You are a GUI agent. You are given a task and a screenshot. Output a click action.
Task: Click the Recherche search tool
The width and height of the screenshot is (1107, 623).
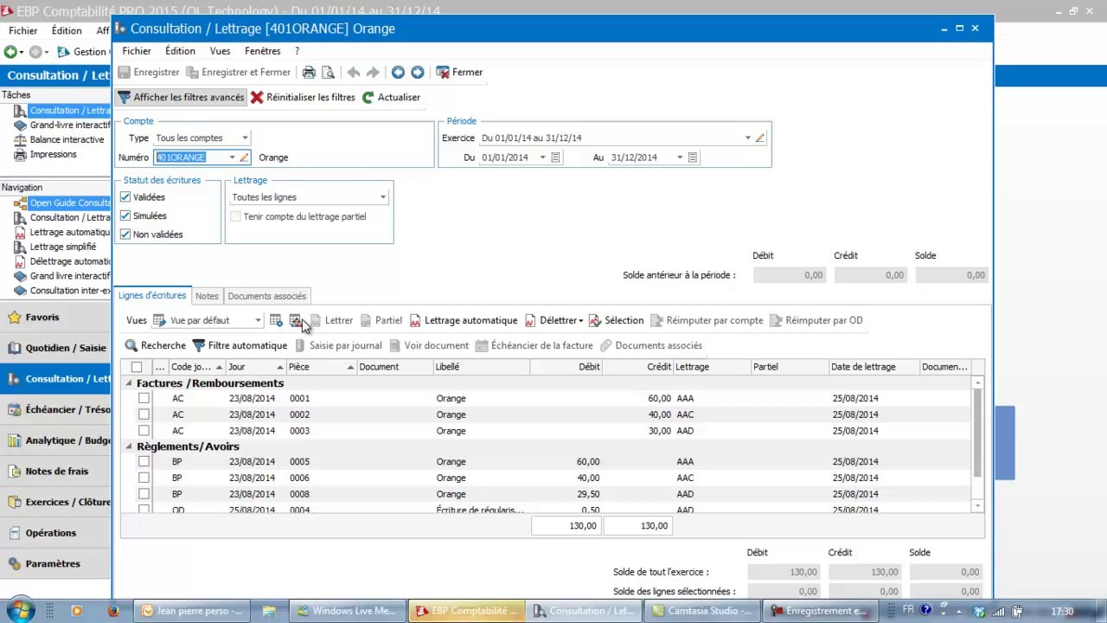156,345
